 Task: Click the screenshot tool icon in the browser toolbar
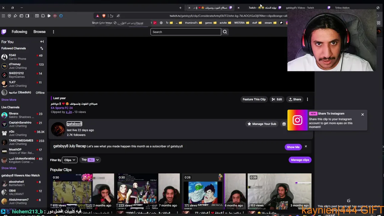tap(37, 16)
